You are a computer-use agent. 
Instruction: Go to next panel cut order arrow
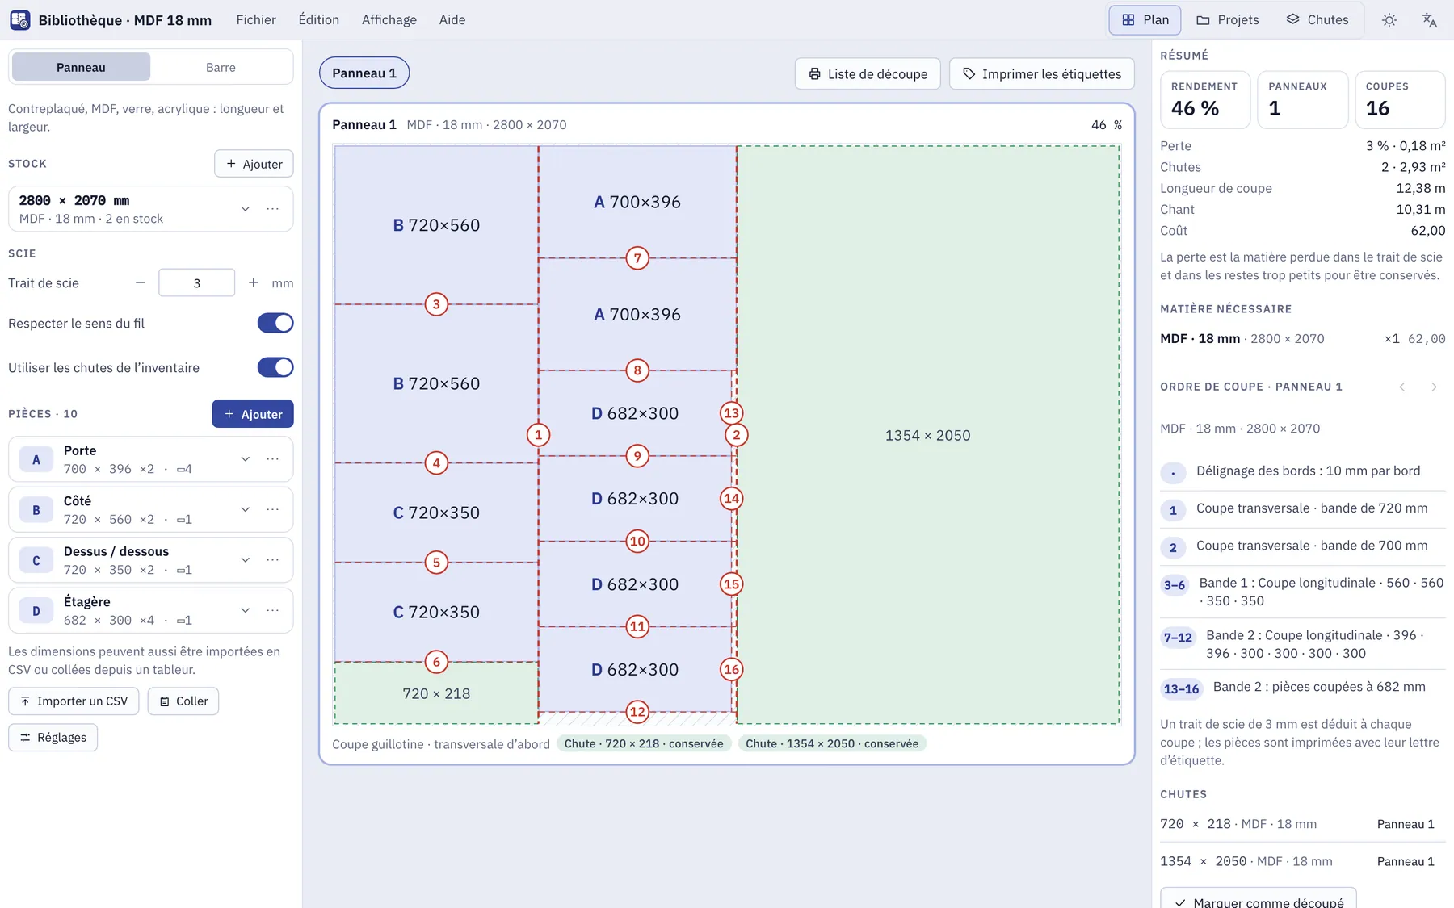(x=1434, y=387)
